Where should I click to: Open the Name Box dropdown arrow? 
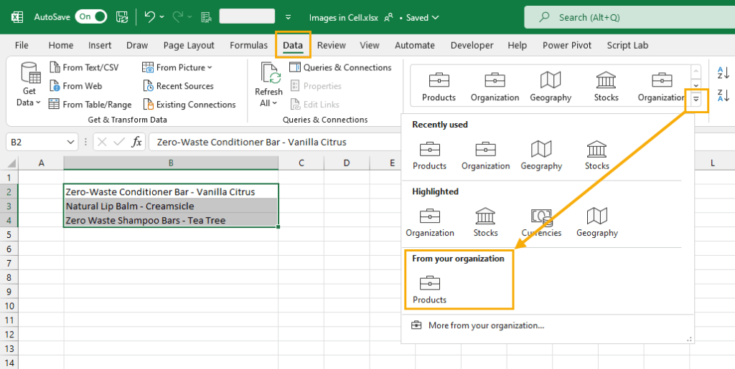(x=70, y=142)
